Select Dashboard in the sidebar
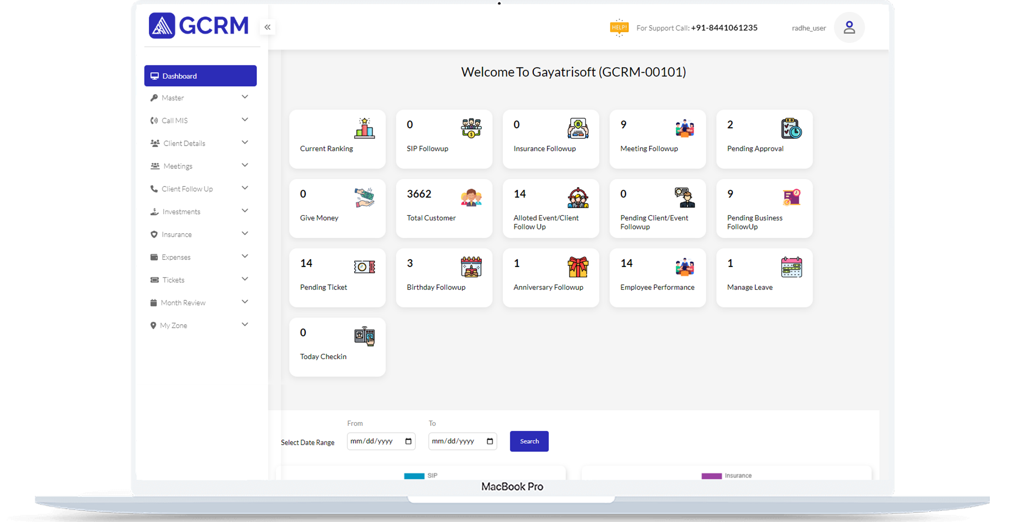This screenshot has width=1032, height=522. pyautogui.click(x=200, y=76)
